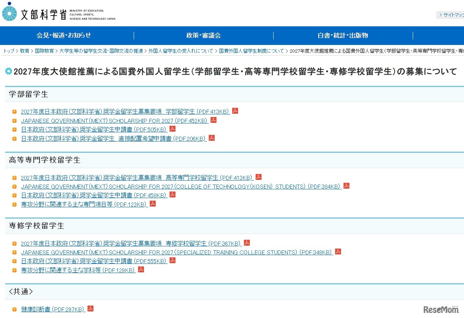Click PDF icon beside 専修学校留学生 募集要項 link
Screen dimensions: 464x318
(x=247, y=243)
